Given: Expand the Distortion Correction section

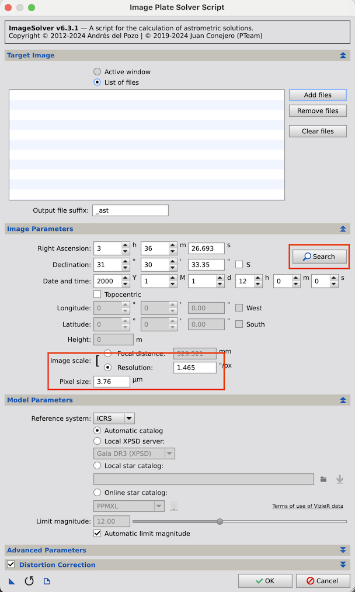Looking at the screenshot, I should [x=343, y=565].
